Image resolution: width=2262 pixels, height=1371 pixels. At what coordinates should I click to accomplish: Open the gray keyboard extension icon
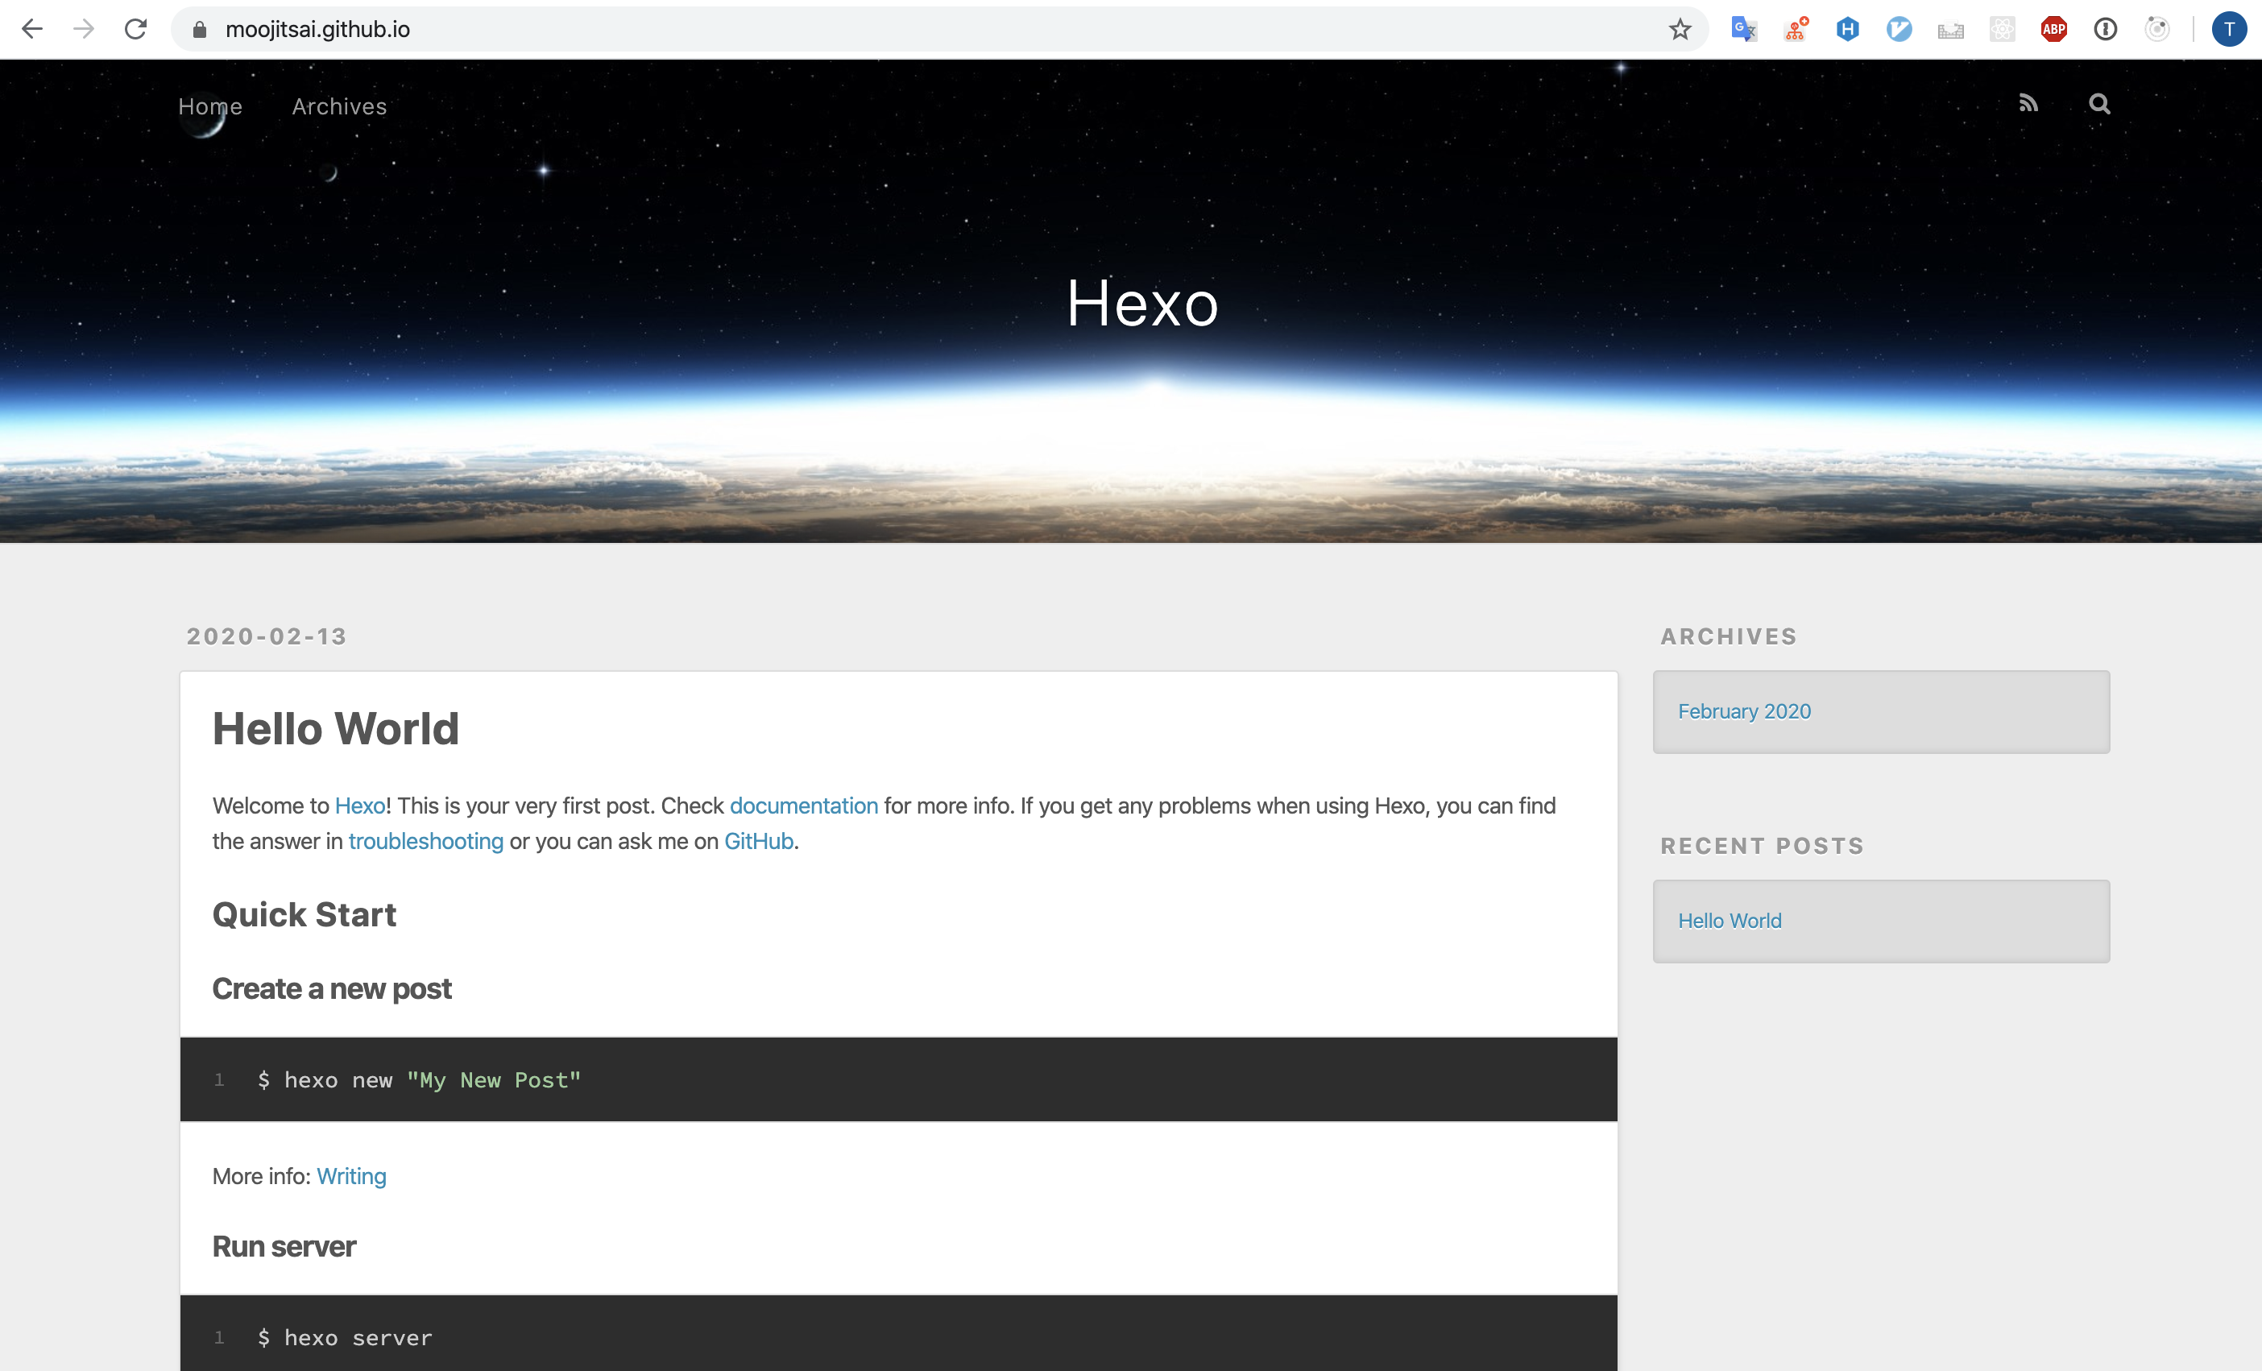coord(1951,31)
